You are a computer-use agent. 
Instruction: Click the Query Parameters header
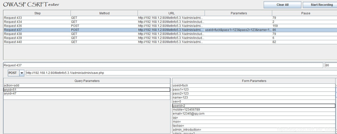[x=87, y=81]
